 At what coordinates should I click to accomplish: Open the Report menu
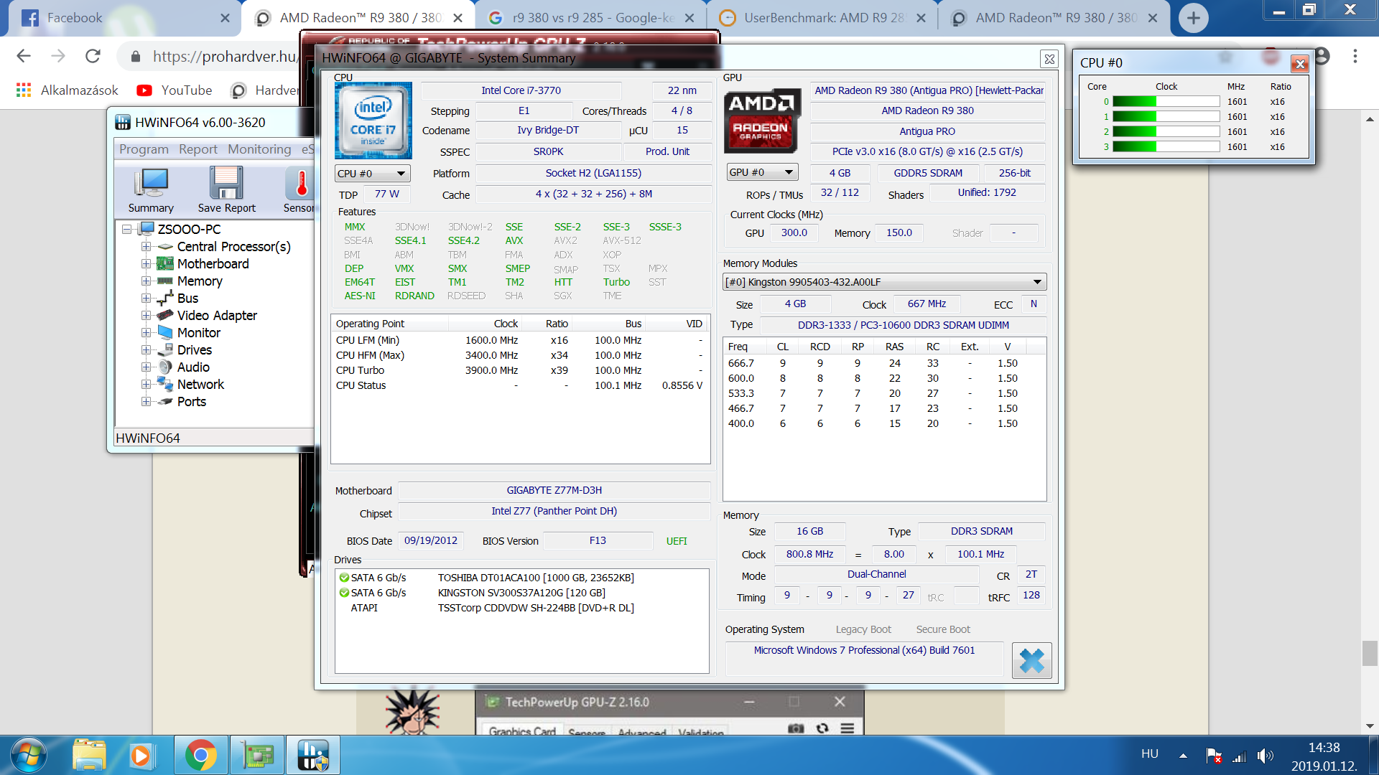[198, 149]
